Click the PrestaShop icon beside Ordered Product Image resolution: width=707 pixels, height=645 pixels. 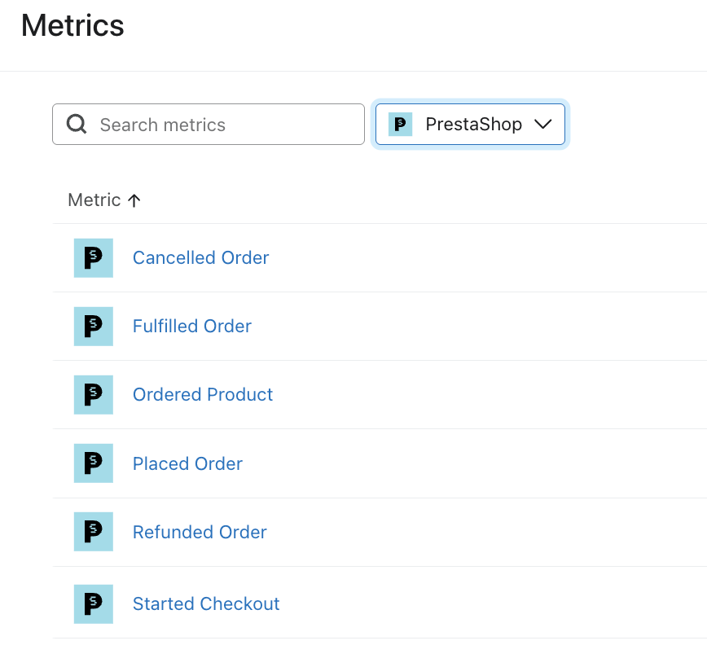pyautogui.click(x=93, y=395)
